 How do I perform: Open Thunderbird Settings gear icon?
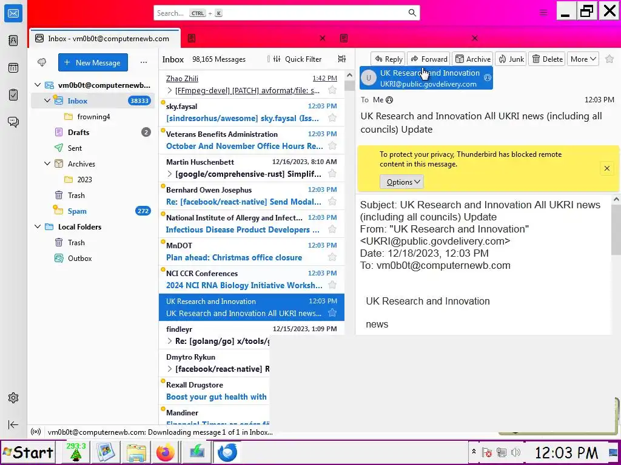pyautogui.click(x=13, y=398)
